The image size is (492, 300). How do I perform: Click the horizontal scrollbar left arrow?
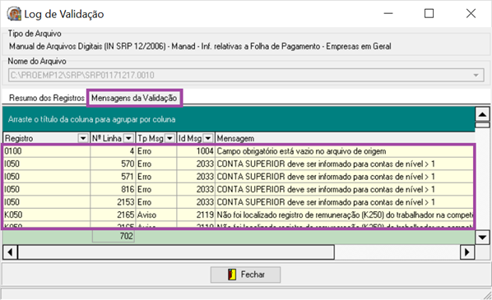pyautogui.click(x=11, y=252)
